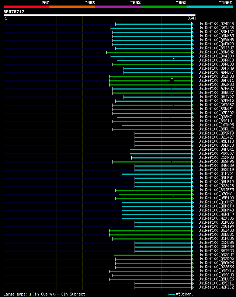Click the arrowhead at the end of the O24548 bar

click(192, 24)
